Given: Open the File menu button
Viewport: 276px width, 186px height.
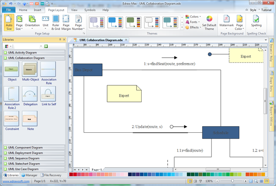Looking at the screenshot, I should click(9, 9).
